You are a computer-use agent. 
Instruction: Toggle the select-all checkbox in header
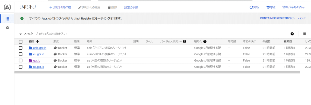[x=21, y=42]
